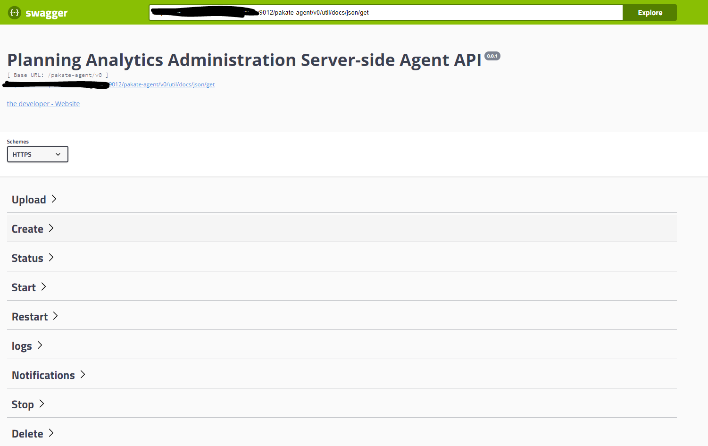
Task: Expand the Start section
Action: [342, 287]
